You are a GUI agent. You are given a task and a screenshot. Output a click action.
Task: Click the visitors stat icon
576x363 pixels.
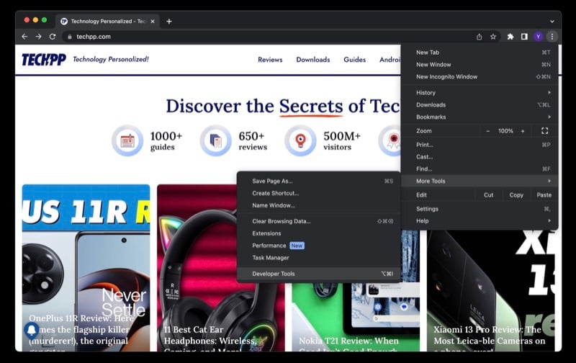[300, 140]
